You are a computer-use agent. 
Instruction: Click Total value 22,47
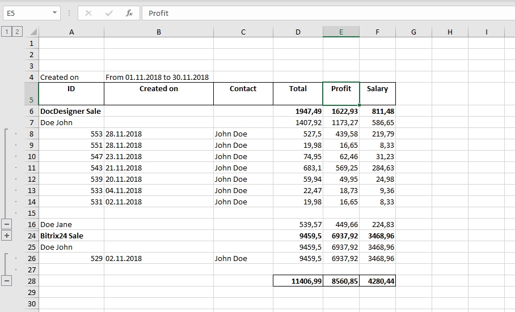298,190
